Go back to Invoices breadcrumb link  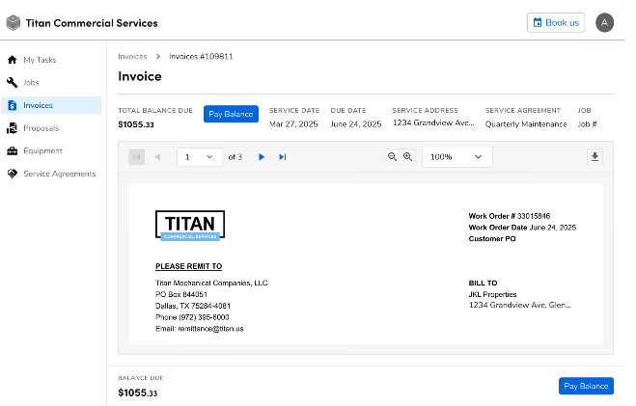tap(132, 56)
